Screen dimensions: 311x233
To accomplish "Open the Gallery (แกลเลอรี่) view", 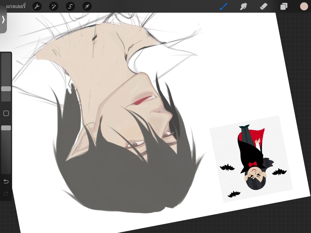I will pos(16,7).
